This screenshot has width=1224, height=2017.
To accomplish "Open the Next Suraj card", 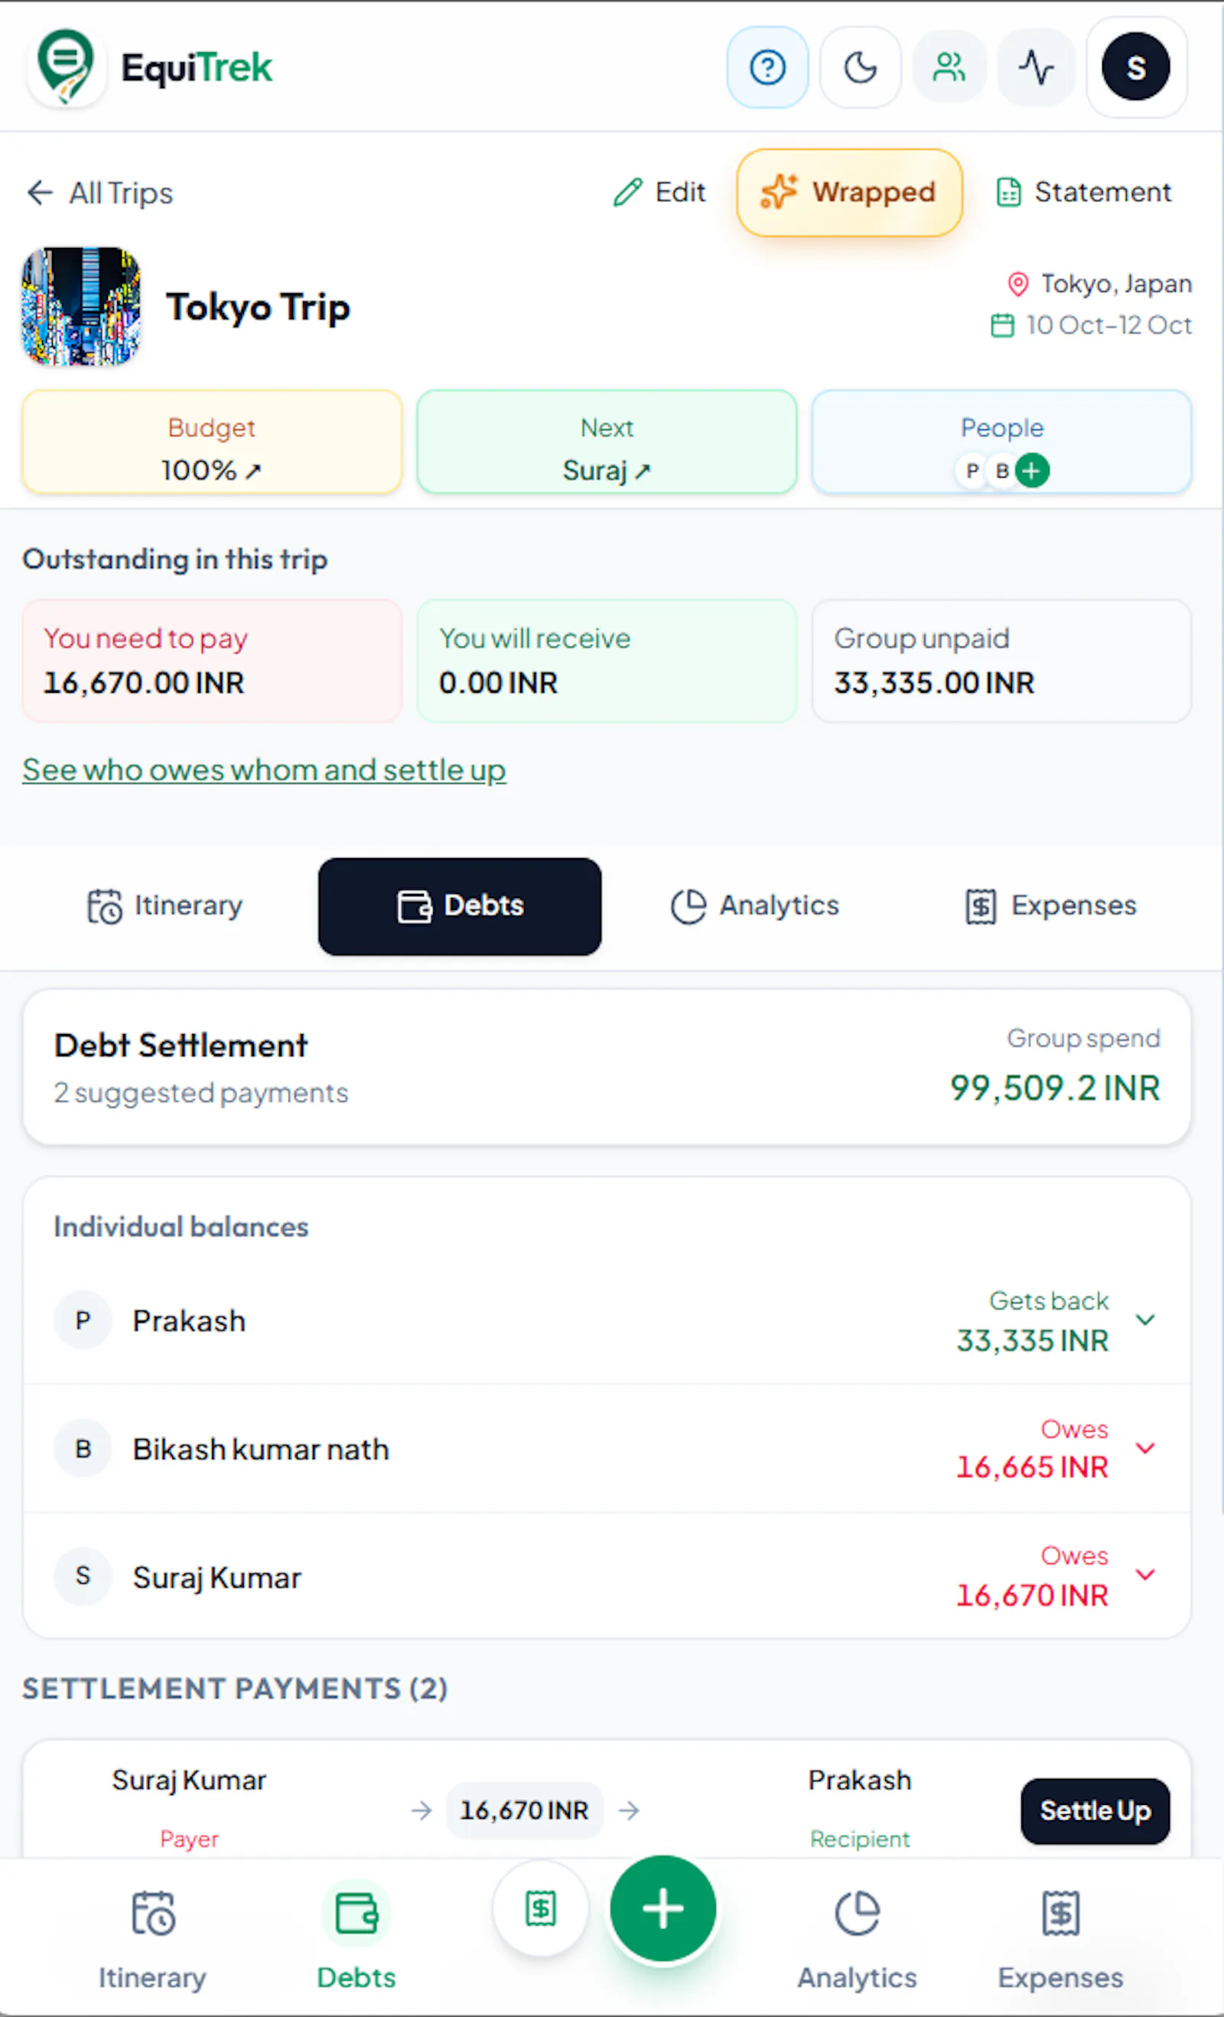I will pos(607,442).
